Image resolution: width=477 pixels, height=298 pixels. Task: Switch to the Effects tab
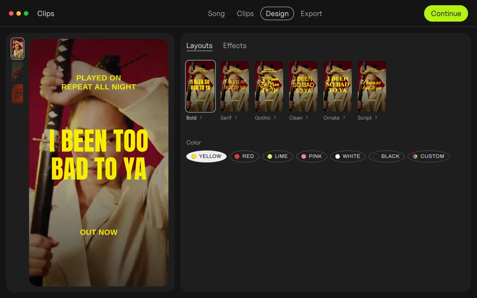[235, 46]
